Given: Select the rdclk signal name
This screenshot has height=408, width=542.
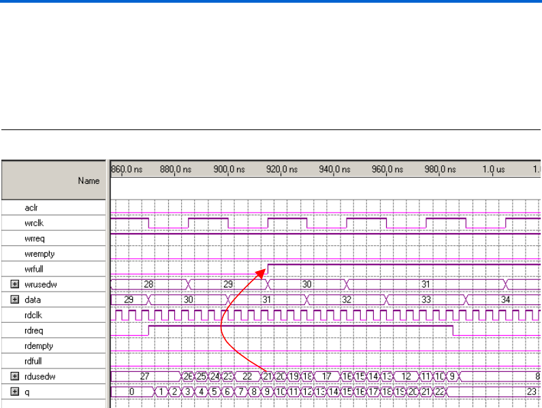Looking at the screenshot, I should coord(33,315).
